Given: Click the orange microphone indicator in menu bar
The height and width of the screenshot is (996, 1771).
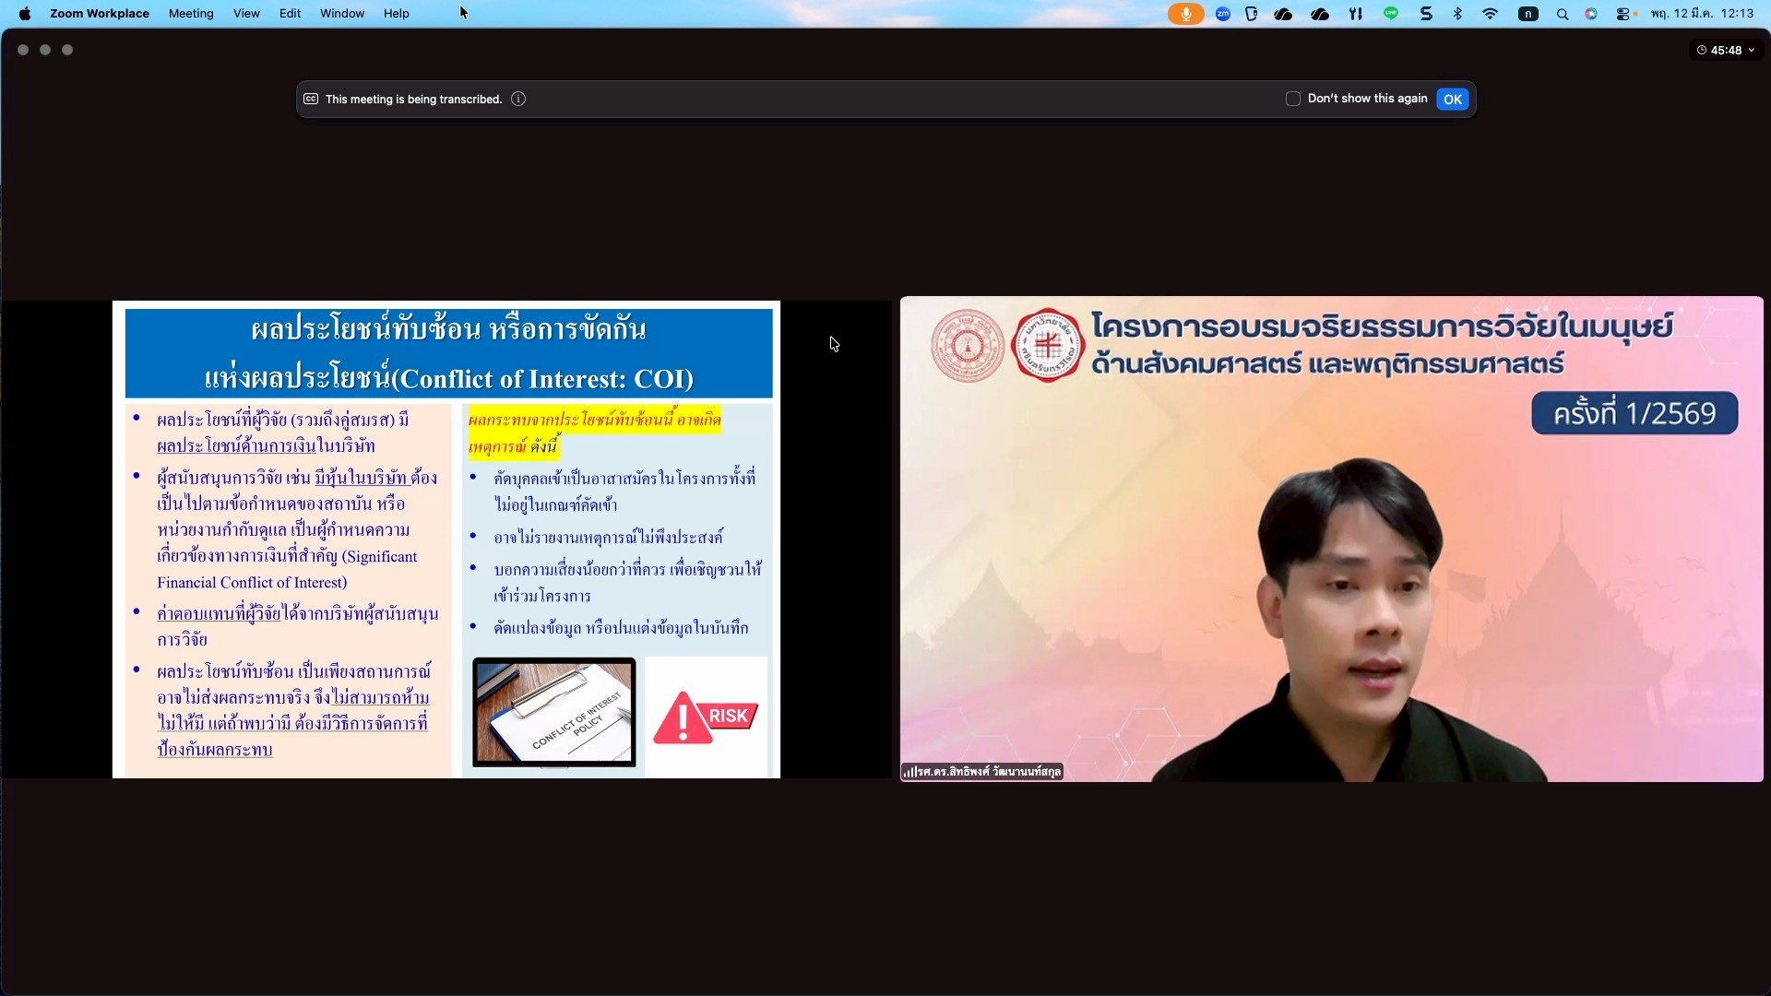Looking at the screenshot, I should point(1185,14).
